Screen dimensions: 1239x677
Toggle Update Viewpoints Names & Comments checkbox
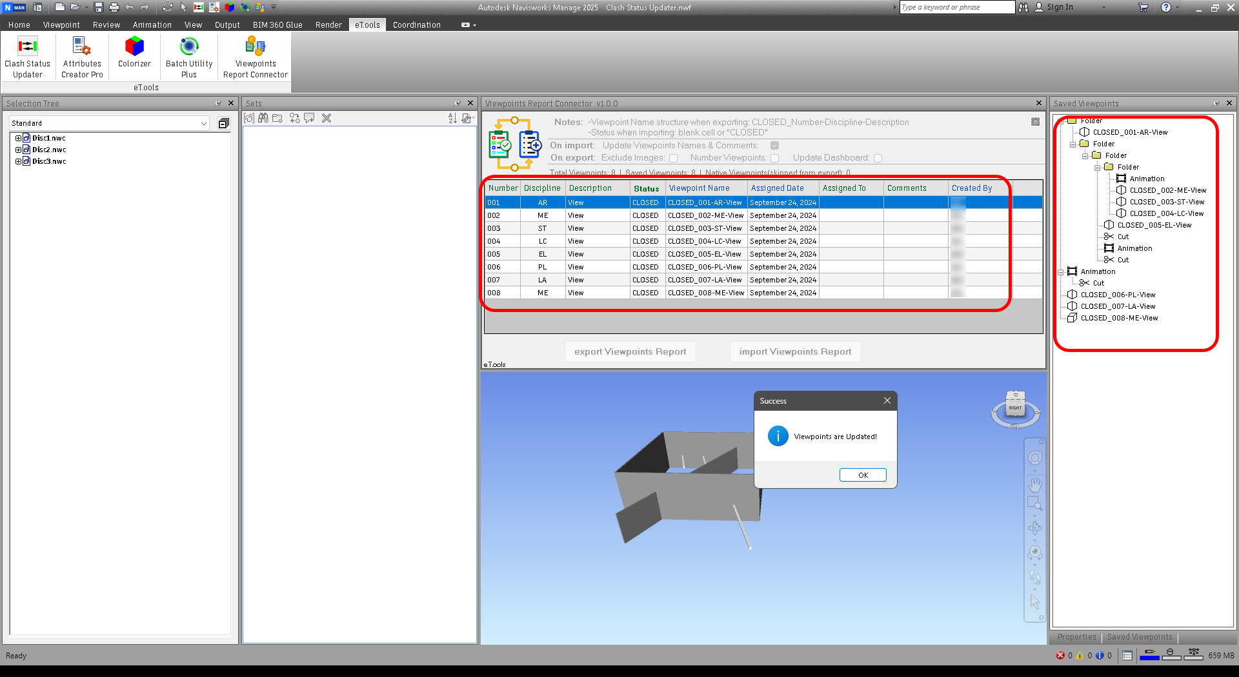(774, 146)
